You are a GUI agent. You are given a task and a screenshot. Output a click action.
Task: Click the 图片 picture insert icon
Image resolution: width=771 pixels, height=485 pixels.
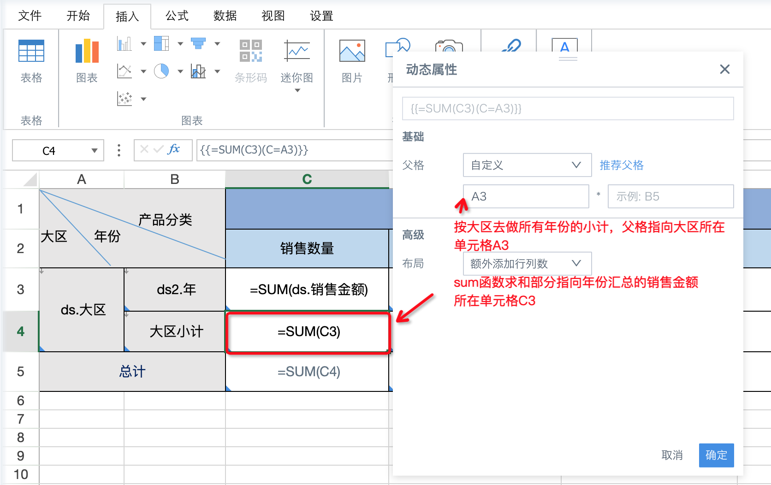352,51
